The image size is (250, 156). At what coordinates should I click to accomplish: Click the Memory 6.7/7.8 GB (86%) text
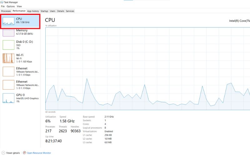[25, 34]
